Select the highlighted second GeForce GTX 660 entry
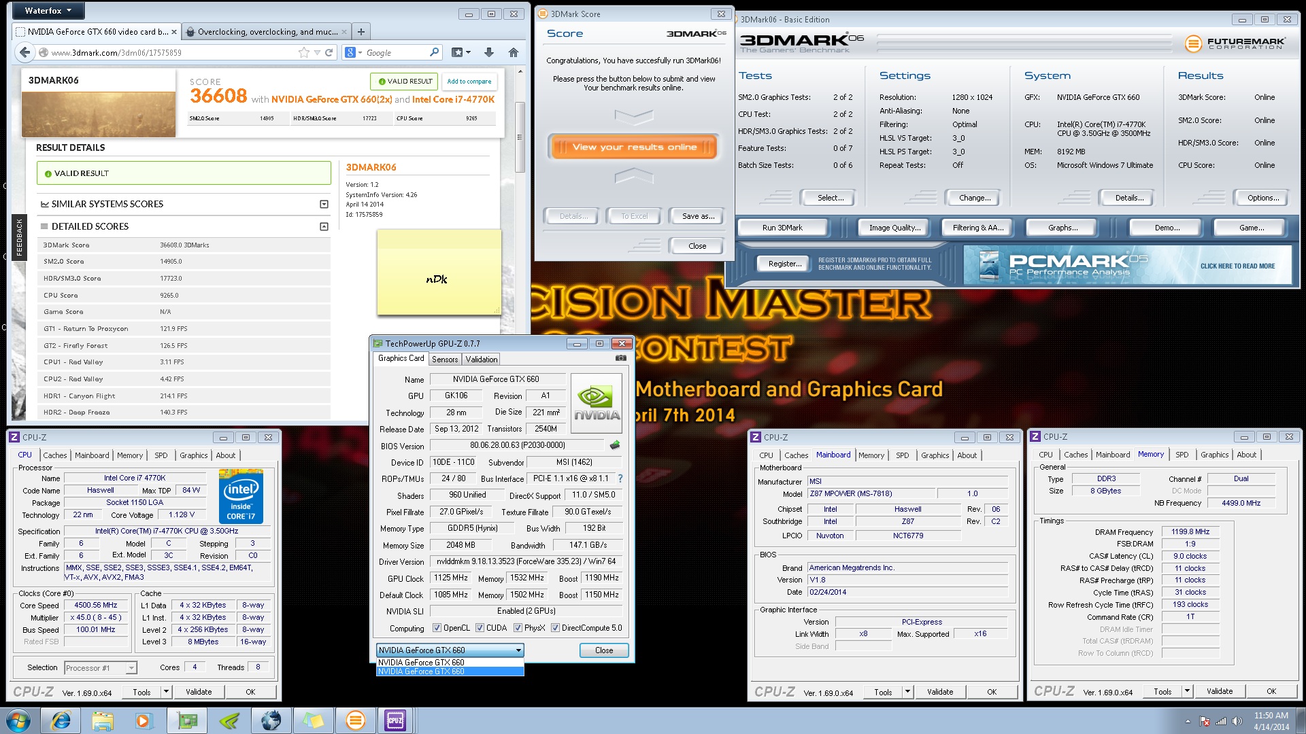 pyautogui.click(x=450, y=671)
